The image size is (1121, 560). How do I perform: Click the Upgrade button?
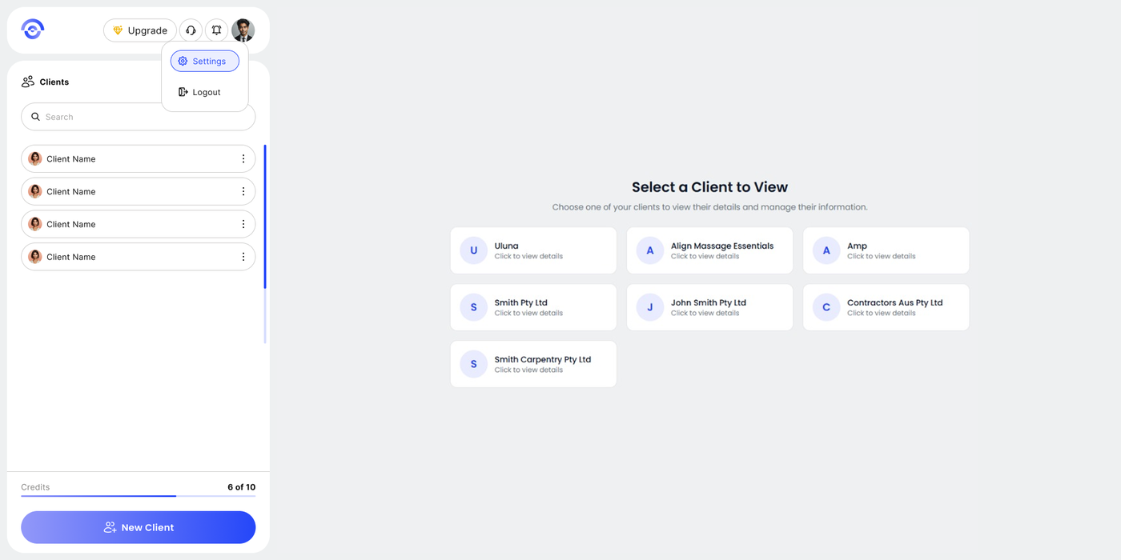(140, 30)
